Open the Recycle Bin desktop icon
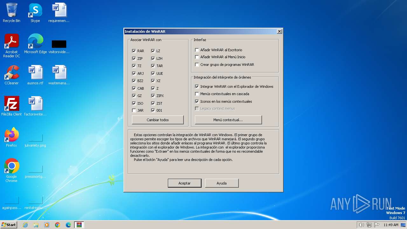The height and width of the screenshot is (229, 407). [x=11, y=13]
